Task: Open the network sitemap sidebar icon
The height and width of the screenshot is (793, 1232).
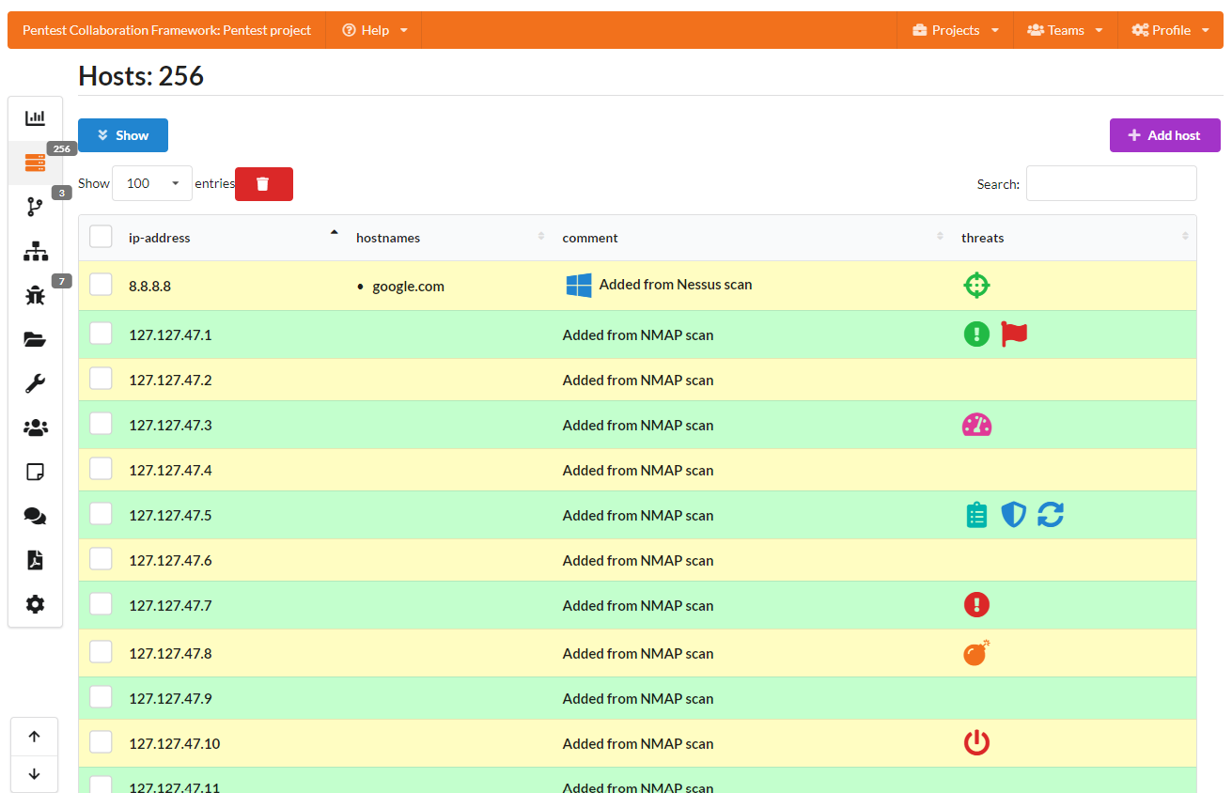Action: click(35, 251)
